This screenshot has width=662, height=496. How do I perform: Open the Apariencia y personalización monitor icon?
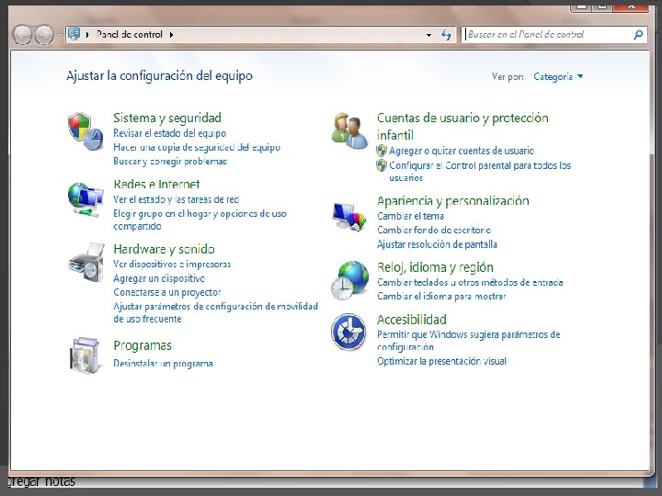[x=349, y=217]
